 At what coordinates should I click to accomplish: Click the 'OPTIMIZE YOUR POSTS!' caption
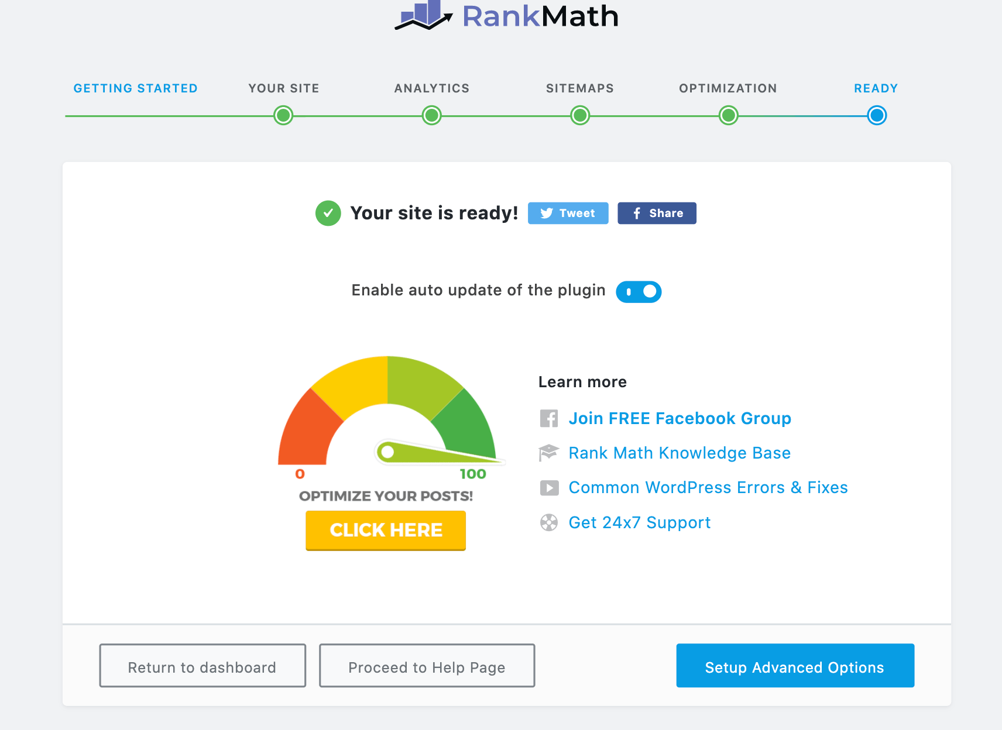tap(386, 496)
